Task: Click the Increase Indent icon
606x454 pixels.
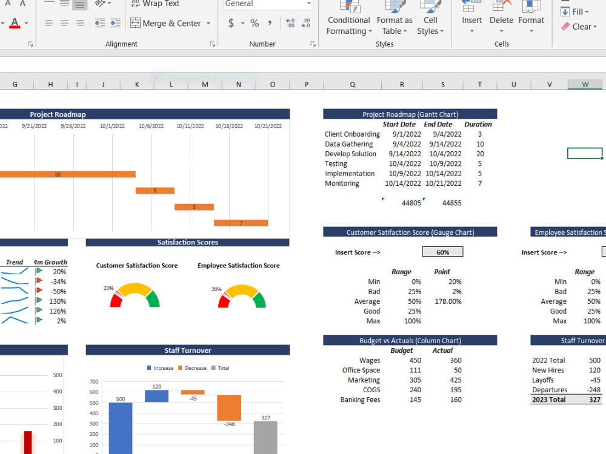Action: [x=115, y=23]
